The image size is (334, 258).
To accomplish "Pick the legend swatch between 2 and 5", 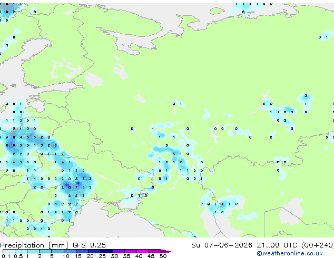I will coord(45,251).
